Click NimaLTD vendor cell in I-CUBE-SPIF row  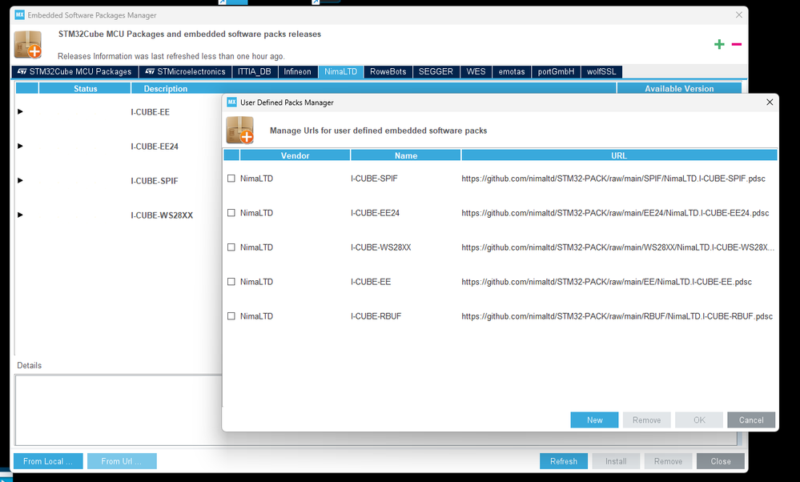tap(256, 179)
